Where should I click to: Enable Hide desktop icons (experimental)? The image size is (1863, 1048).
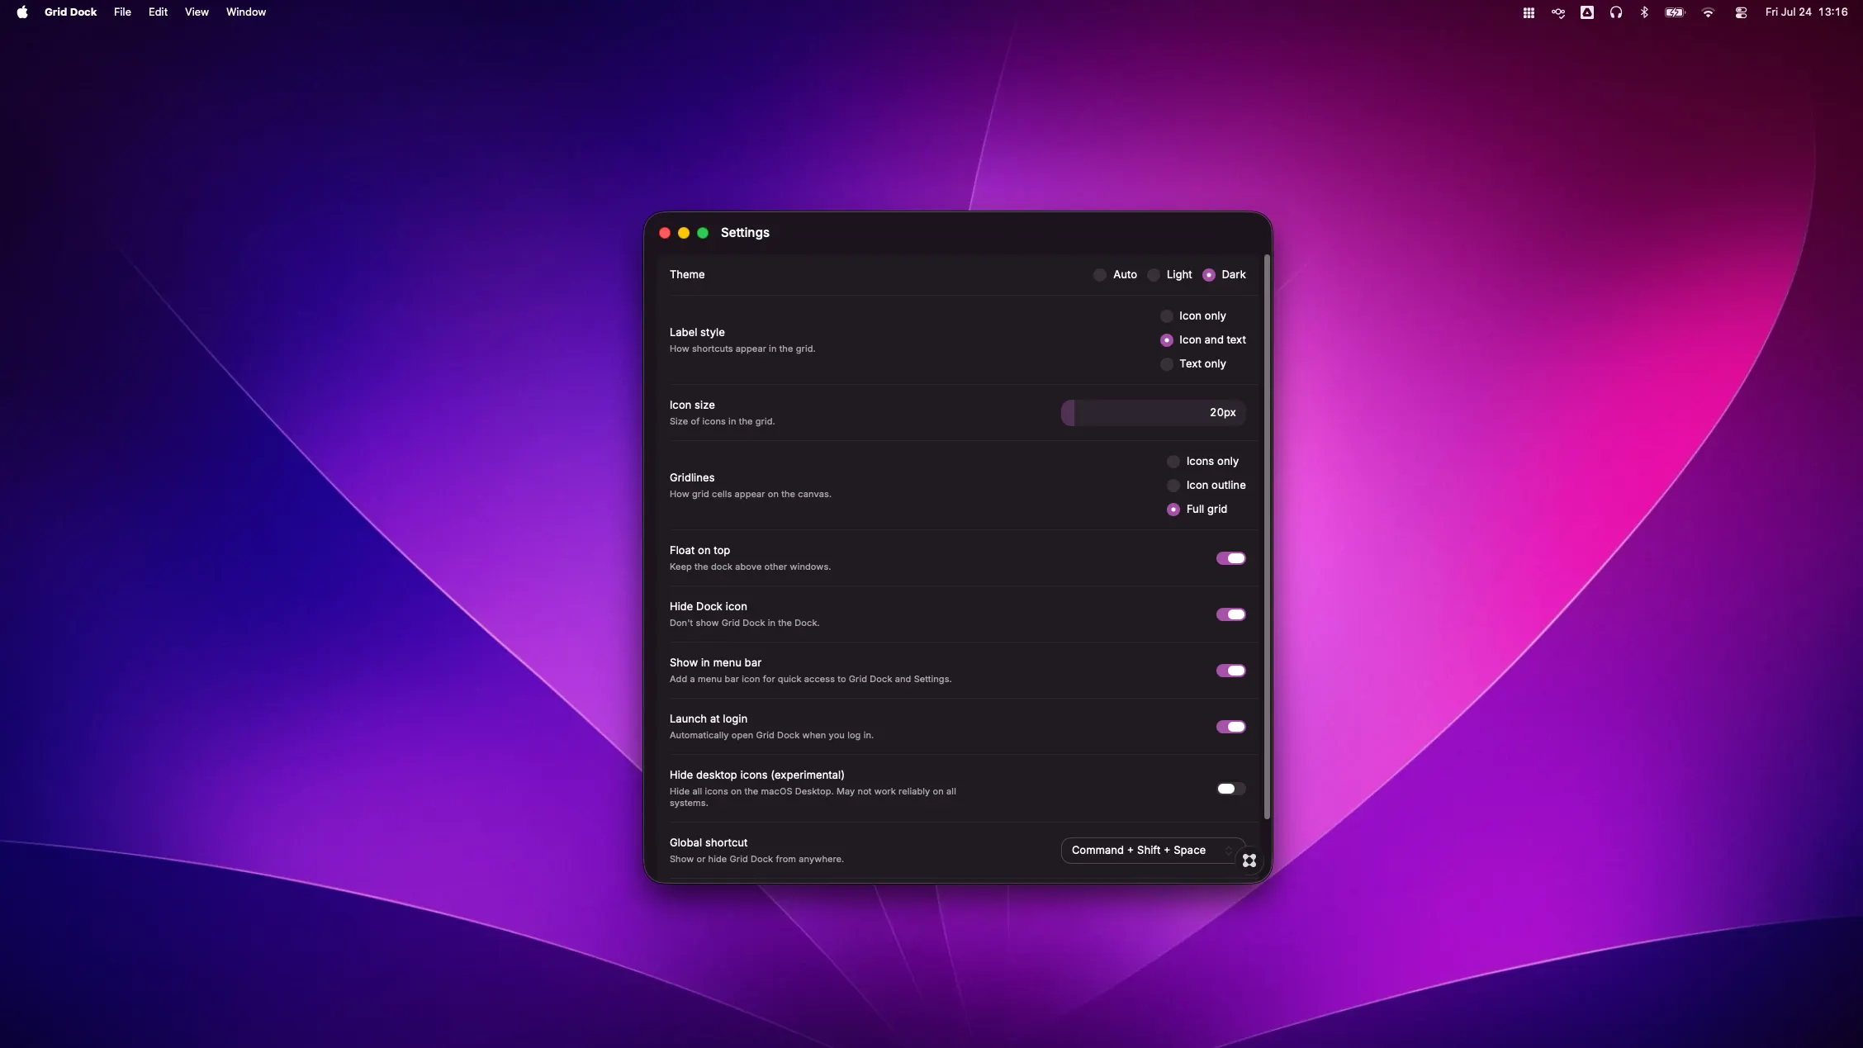click(x=1230, y=789)
